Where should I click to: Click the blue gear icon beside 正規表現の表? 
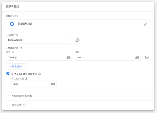tap(12, 24)
